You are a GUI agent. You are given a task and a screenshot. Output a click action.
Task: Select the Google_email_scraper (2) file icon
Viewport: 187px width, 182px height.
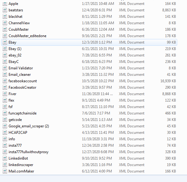pyautogui.click(x=5, y=126)
